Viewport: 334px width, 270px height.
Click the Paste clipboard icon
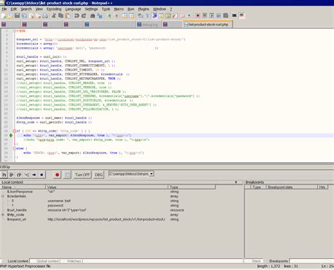(68, 16)
